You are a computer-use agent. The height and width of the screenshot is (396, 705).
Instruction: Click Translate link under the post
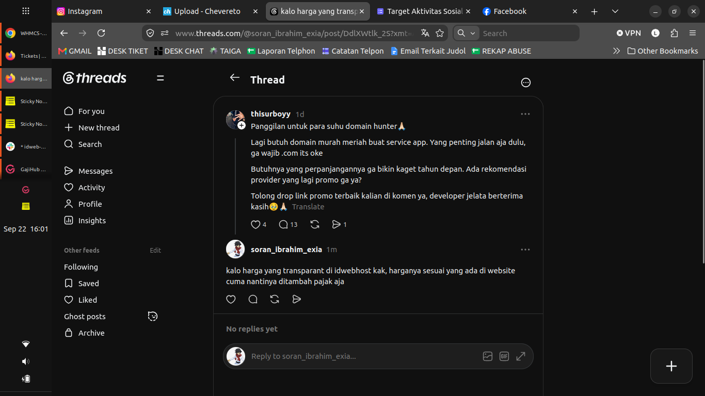(308, 207)
